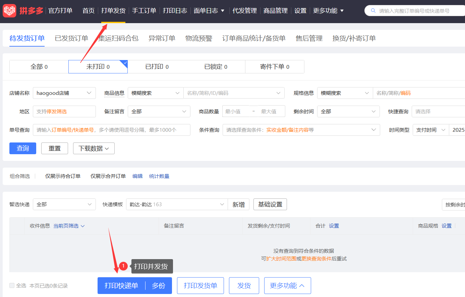Click the 面单日志 dropdown arrow icon
Image resolution: width=465 pixels, height=297 pixels.
(223, 11)
